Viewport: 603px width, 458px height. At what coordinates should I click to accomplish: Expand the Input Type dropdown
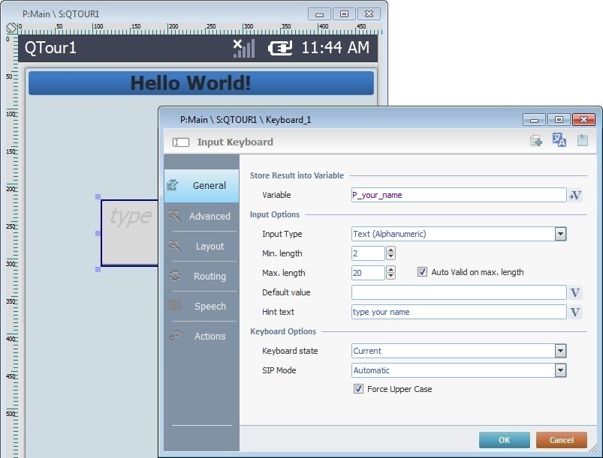(560, 234)
